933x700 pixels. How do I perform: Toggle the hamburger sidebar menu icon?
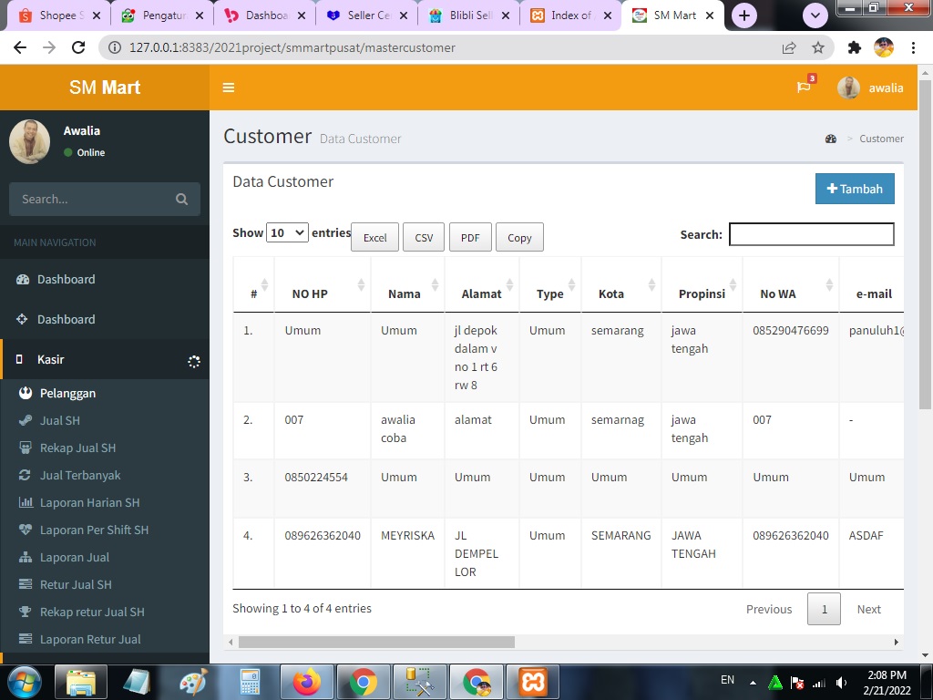229,87
